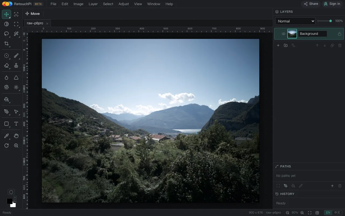Select the Dodge brightness tool

click(16, 87)
